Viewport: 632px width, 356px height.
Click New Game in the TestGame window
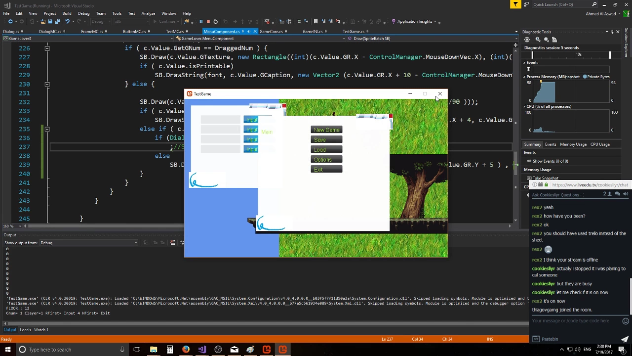coord(326,130)
